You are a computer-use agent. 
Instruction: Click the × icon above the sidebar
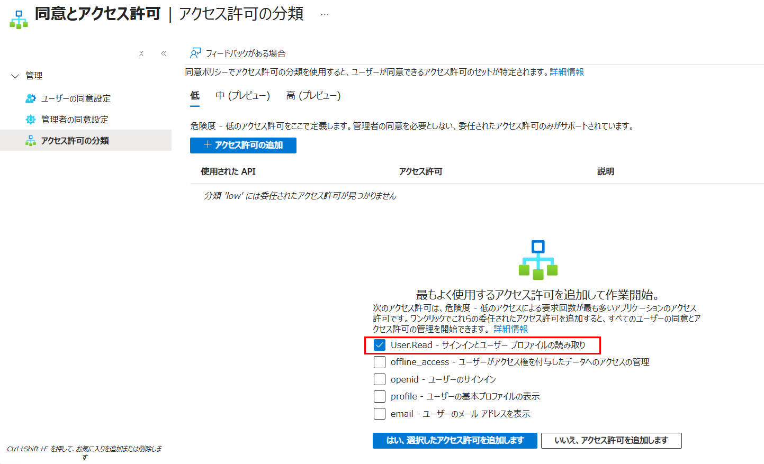141,53
